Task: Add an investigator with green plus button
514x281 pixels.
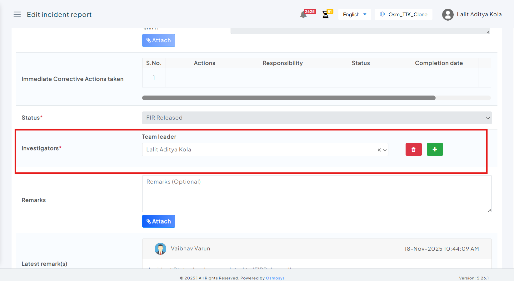Action: pos(435,150)
